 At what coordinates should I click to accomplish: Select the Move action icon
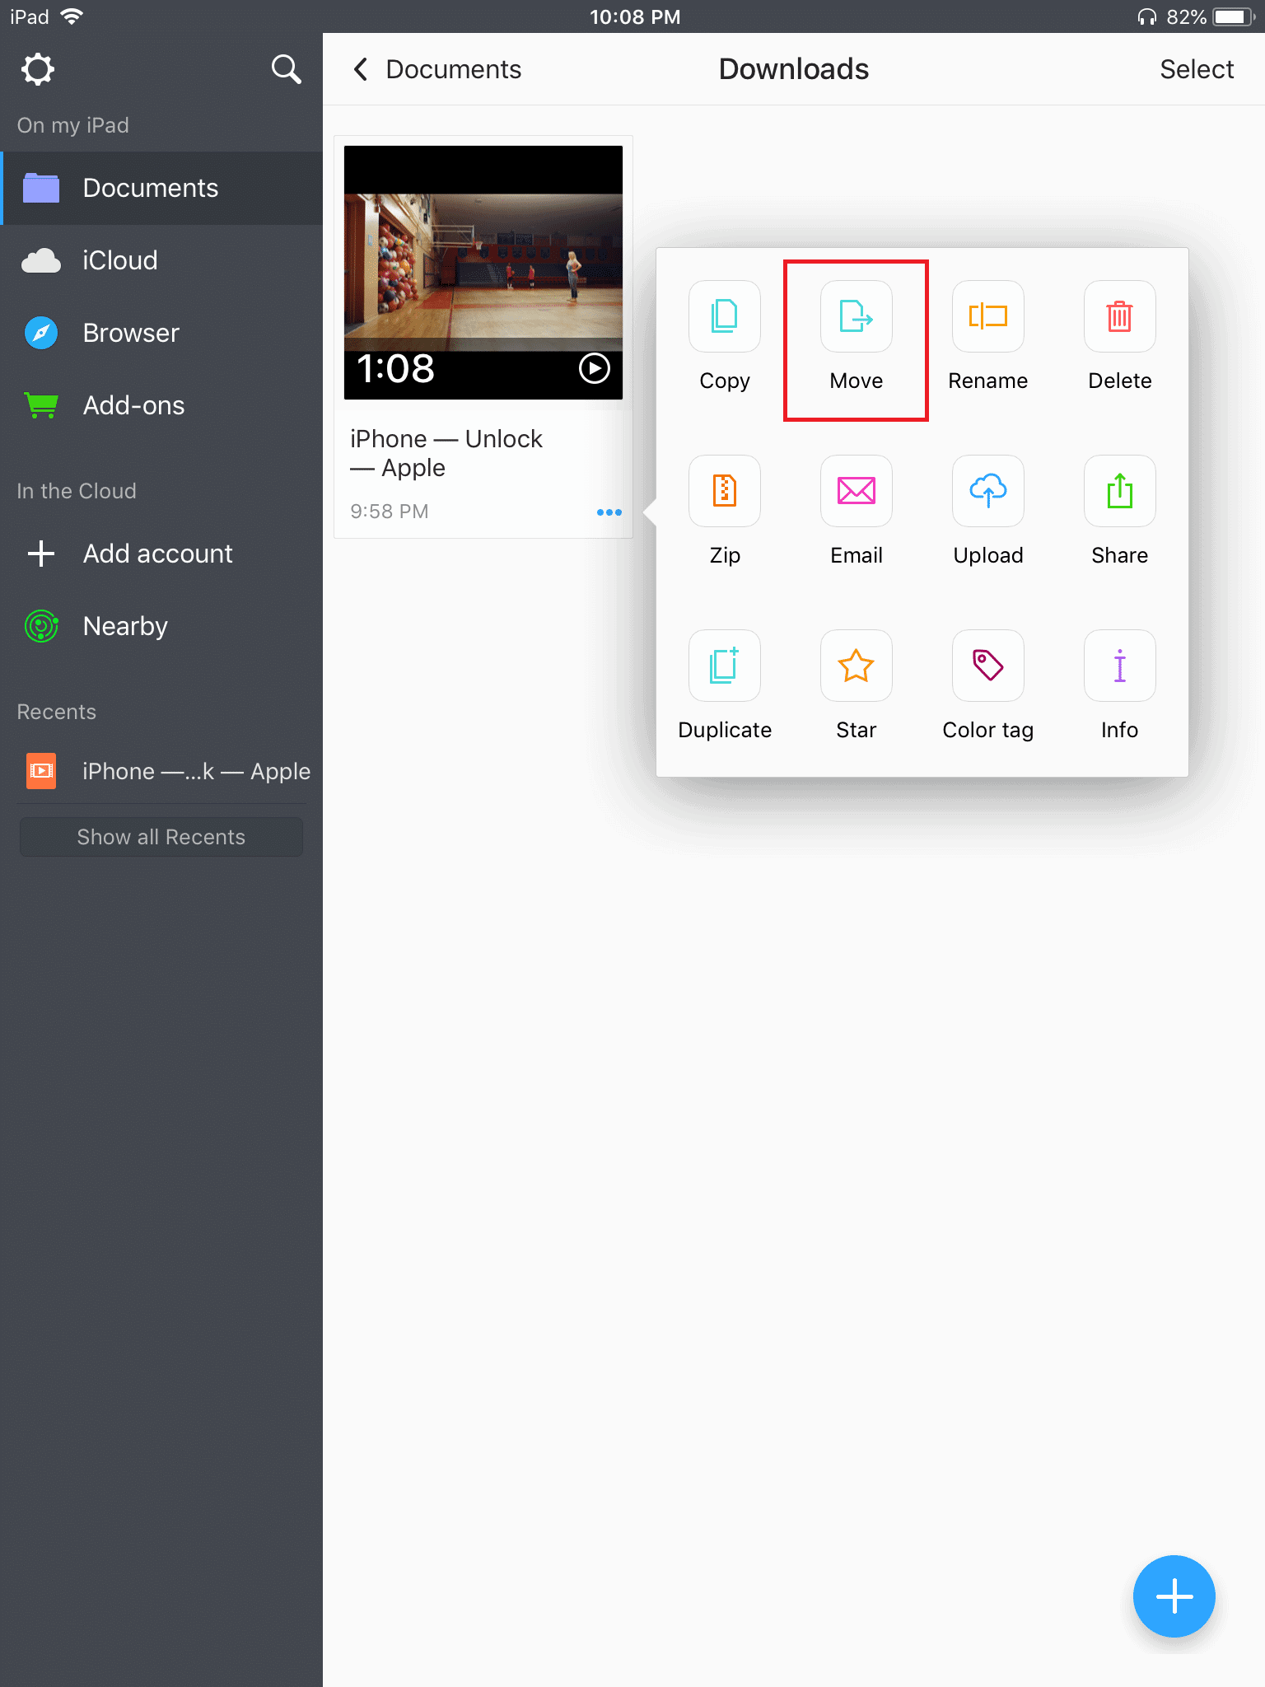856,317
